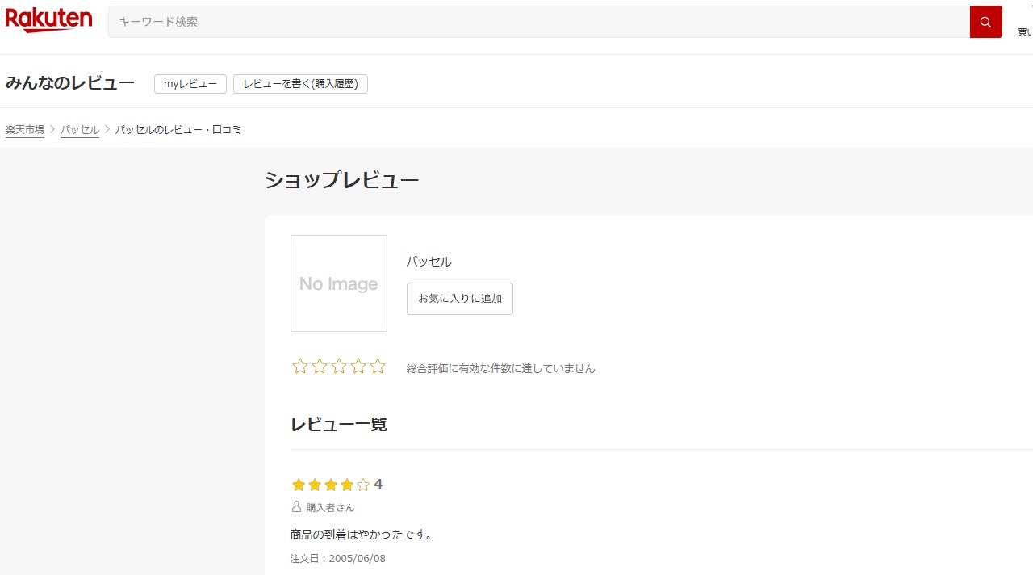Open the myレビュー tab button
The image size is (1033, 575).
(190, 84)
